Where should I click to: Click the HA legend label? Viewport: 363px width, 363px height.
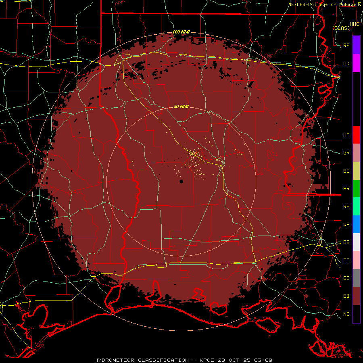[x=346, y=135]
